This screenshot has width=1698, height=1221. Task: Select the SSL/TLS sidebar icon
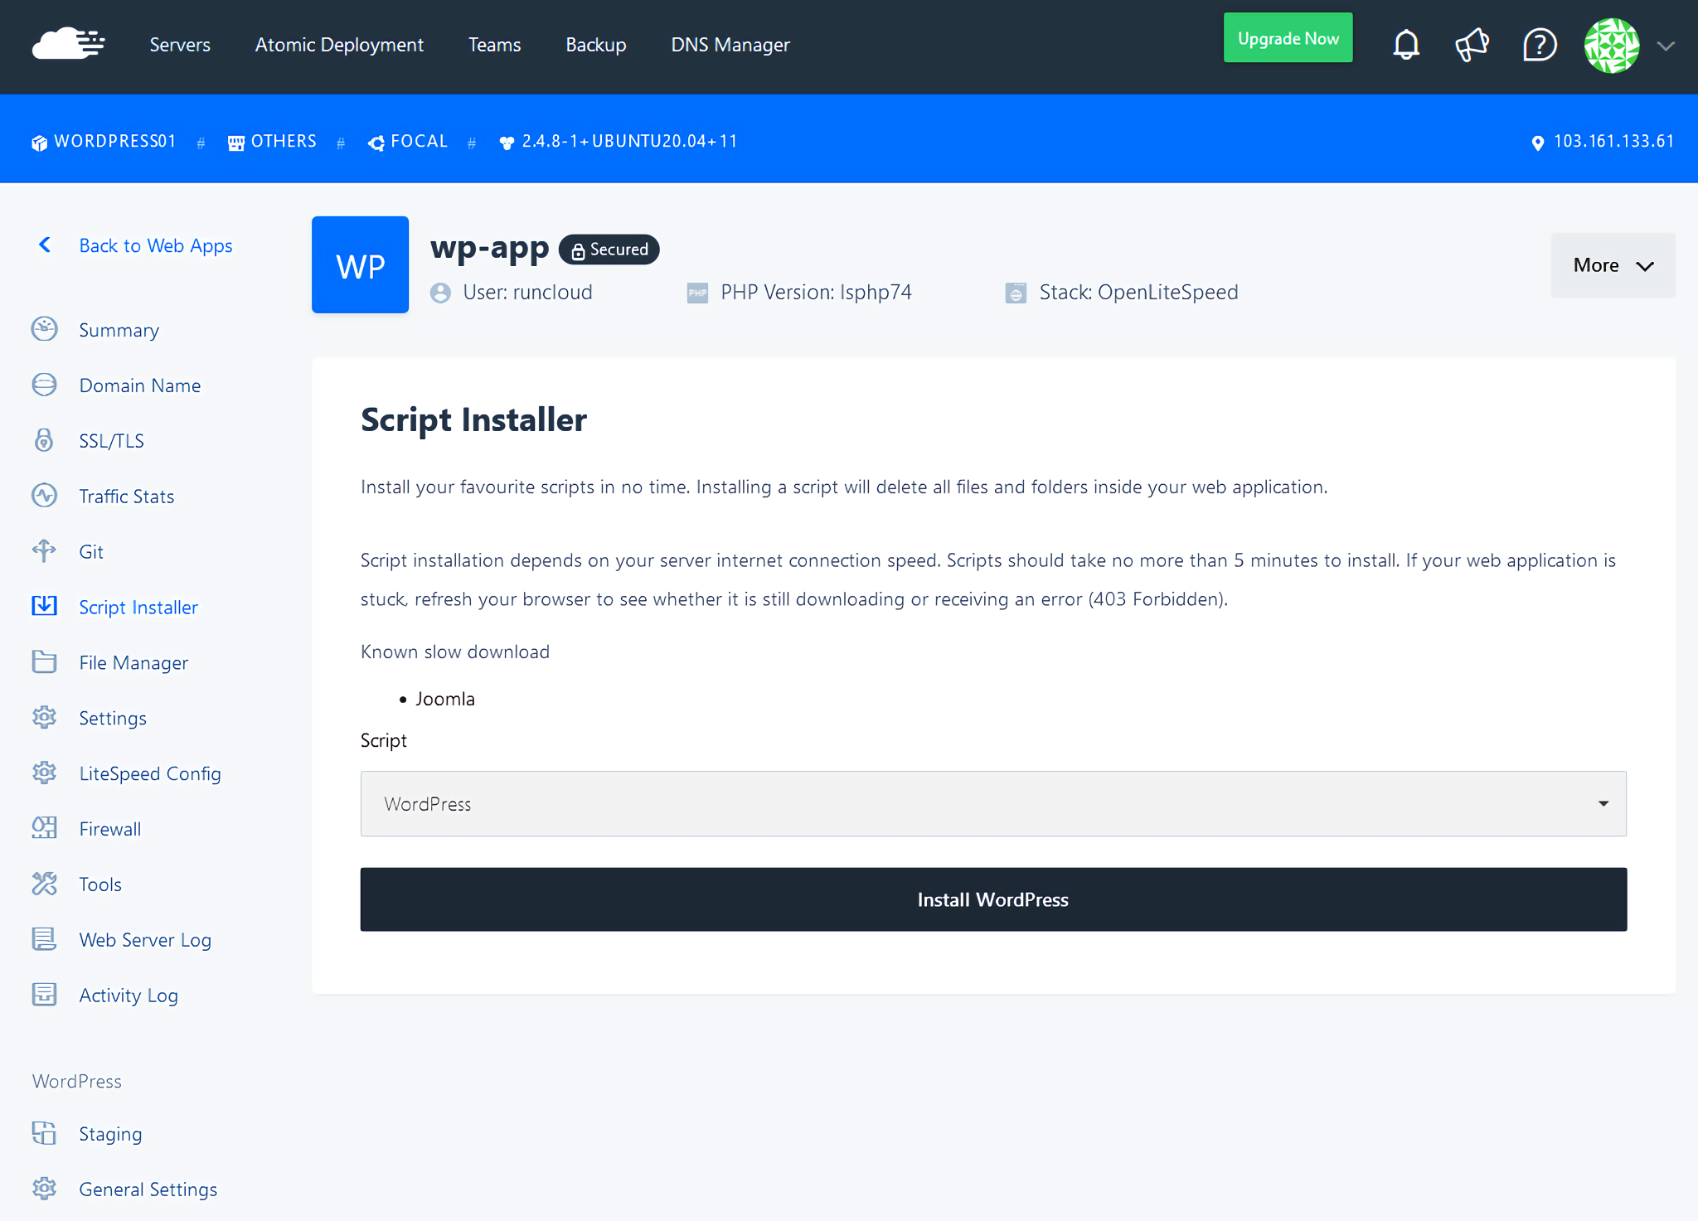[44, 440]
